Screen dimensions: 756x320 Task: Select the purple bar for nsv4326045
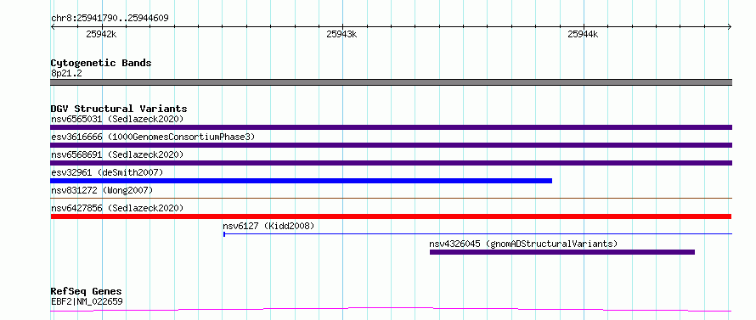pos(562,252)
